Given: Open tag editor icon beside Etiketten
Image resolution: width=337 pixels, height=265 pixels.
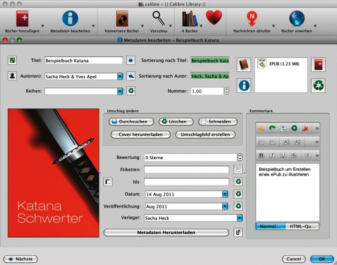Looking at the screenshot, I should coord(238,169).
